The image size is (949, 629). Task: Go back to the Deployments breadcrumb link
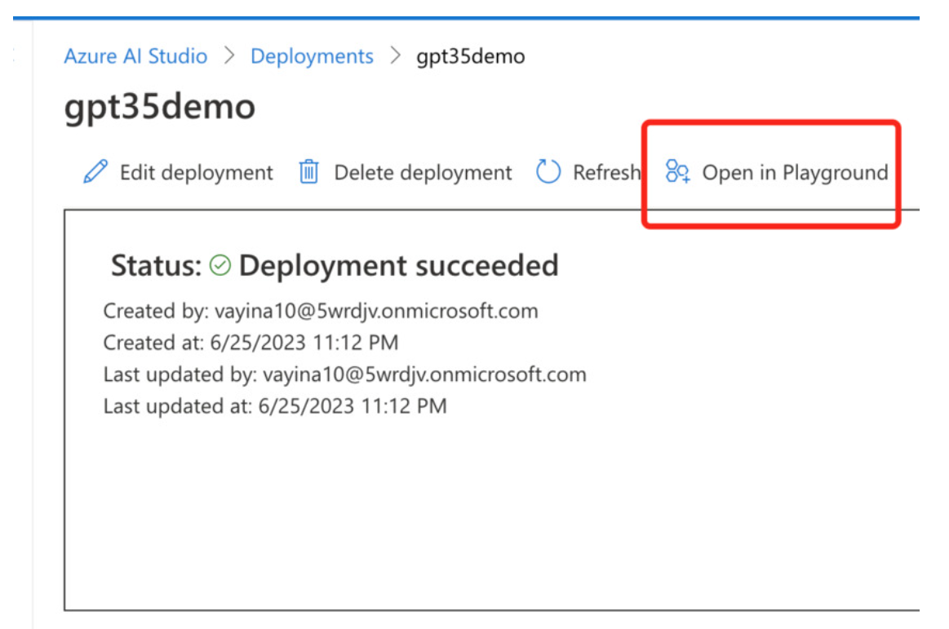pyautogui.click(x=312, y=56)
